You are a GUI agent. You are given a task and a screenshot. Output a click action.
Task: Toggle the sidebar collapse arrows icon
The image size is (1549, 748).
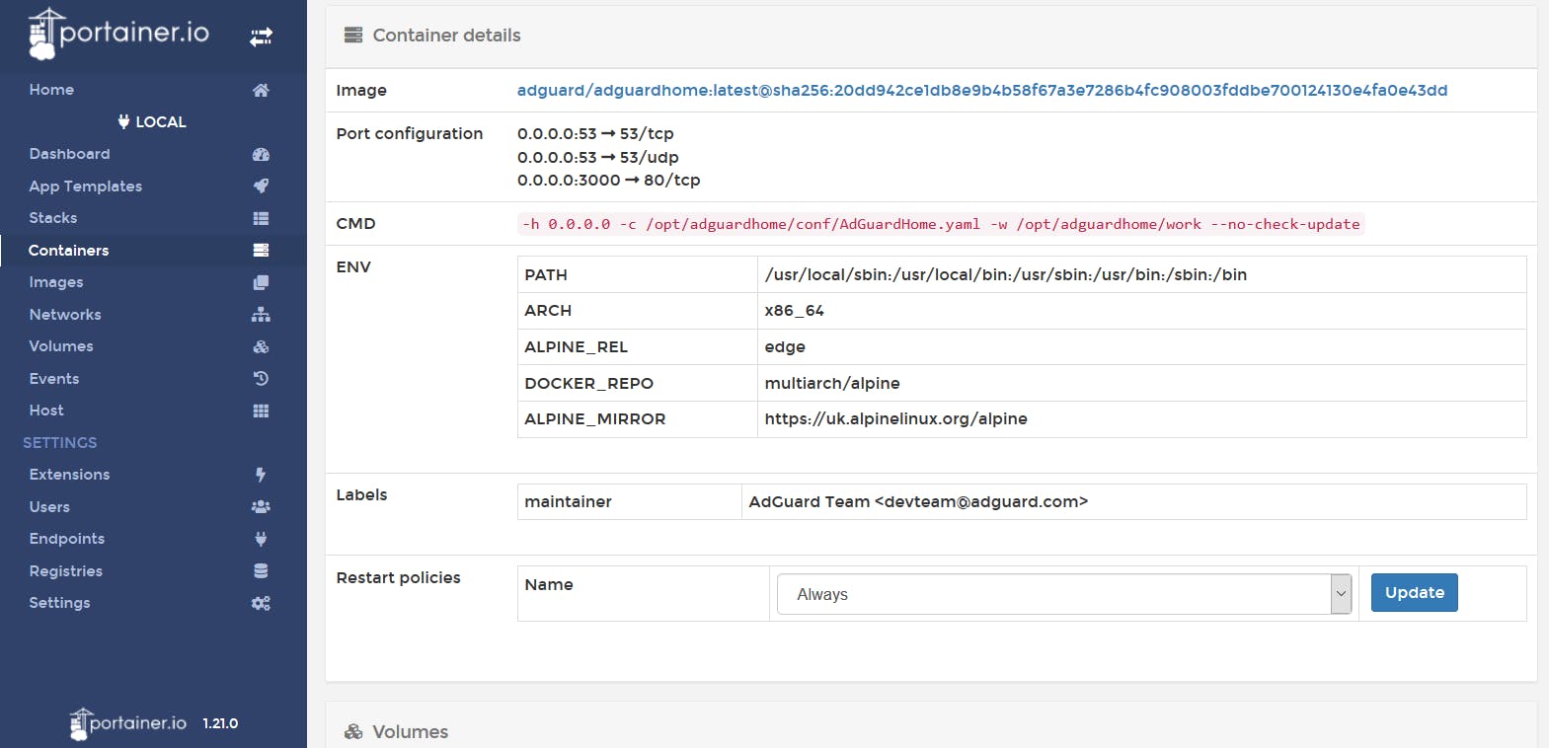[x=261, y=37]
